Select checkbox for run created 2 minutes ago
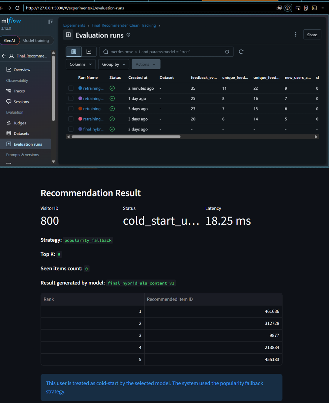 pyautogui.click(x=71, y=88)
